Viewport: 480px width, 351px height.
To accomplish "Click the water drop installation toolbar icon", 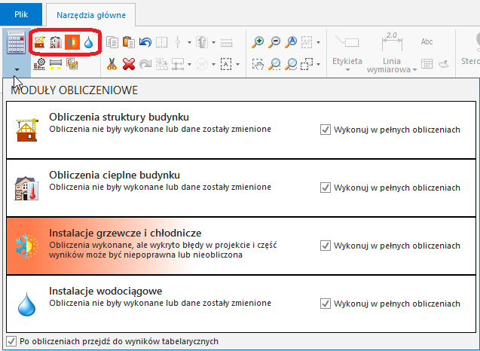I will point(89,43).
